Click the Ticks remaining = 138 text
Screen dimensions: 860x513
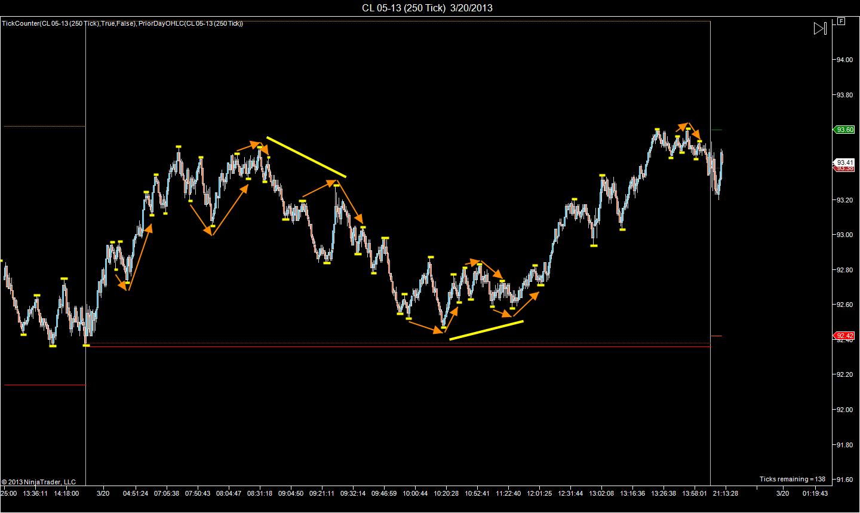coord(793,479)
